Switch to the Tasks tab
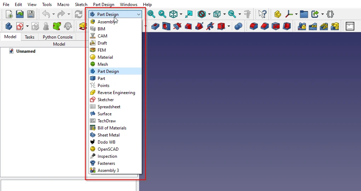This screenshot has height=191, width=361. pyautogui.click(x=29, y=37)
